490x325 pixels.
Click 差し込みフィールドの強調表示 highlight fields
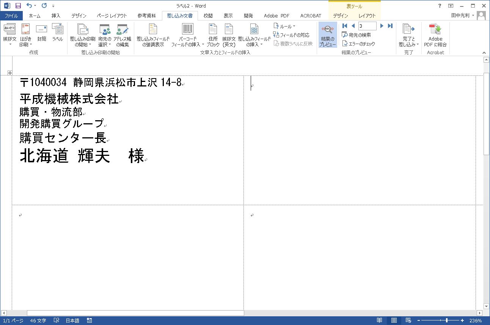click(x=153, y=35)
